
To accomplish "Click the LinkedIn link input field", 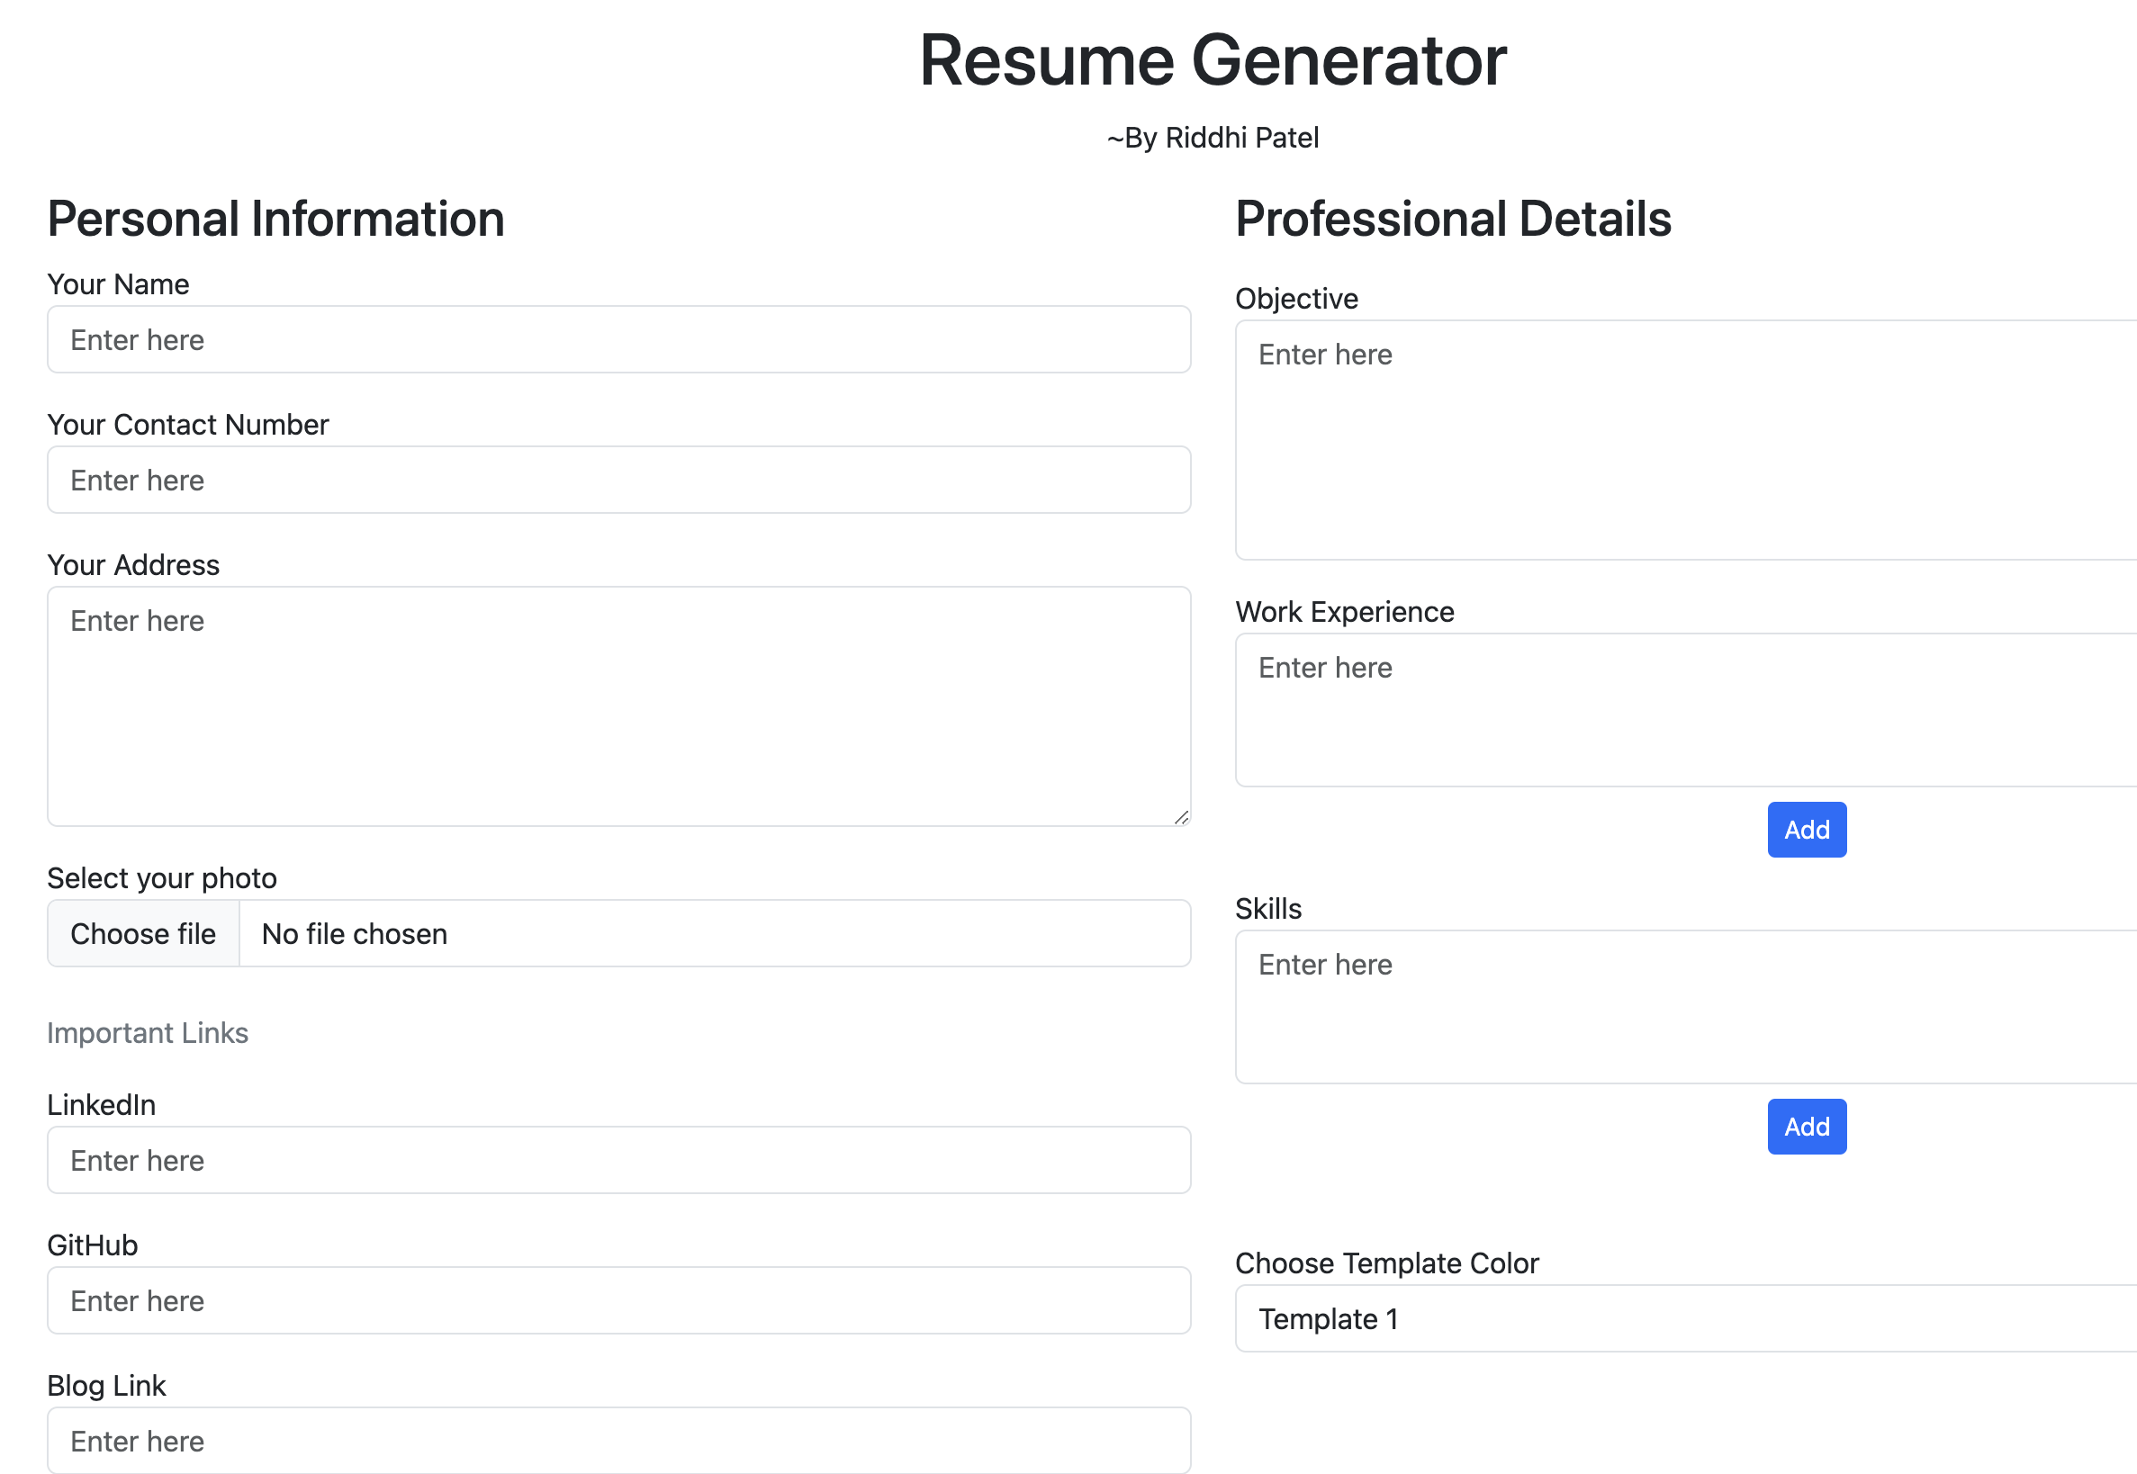I will (x=618, y=1160).
